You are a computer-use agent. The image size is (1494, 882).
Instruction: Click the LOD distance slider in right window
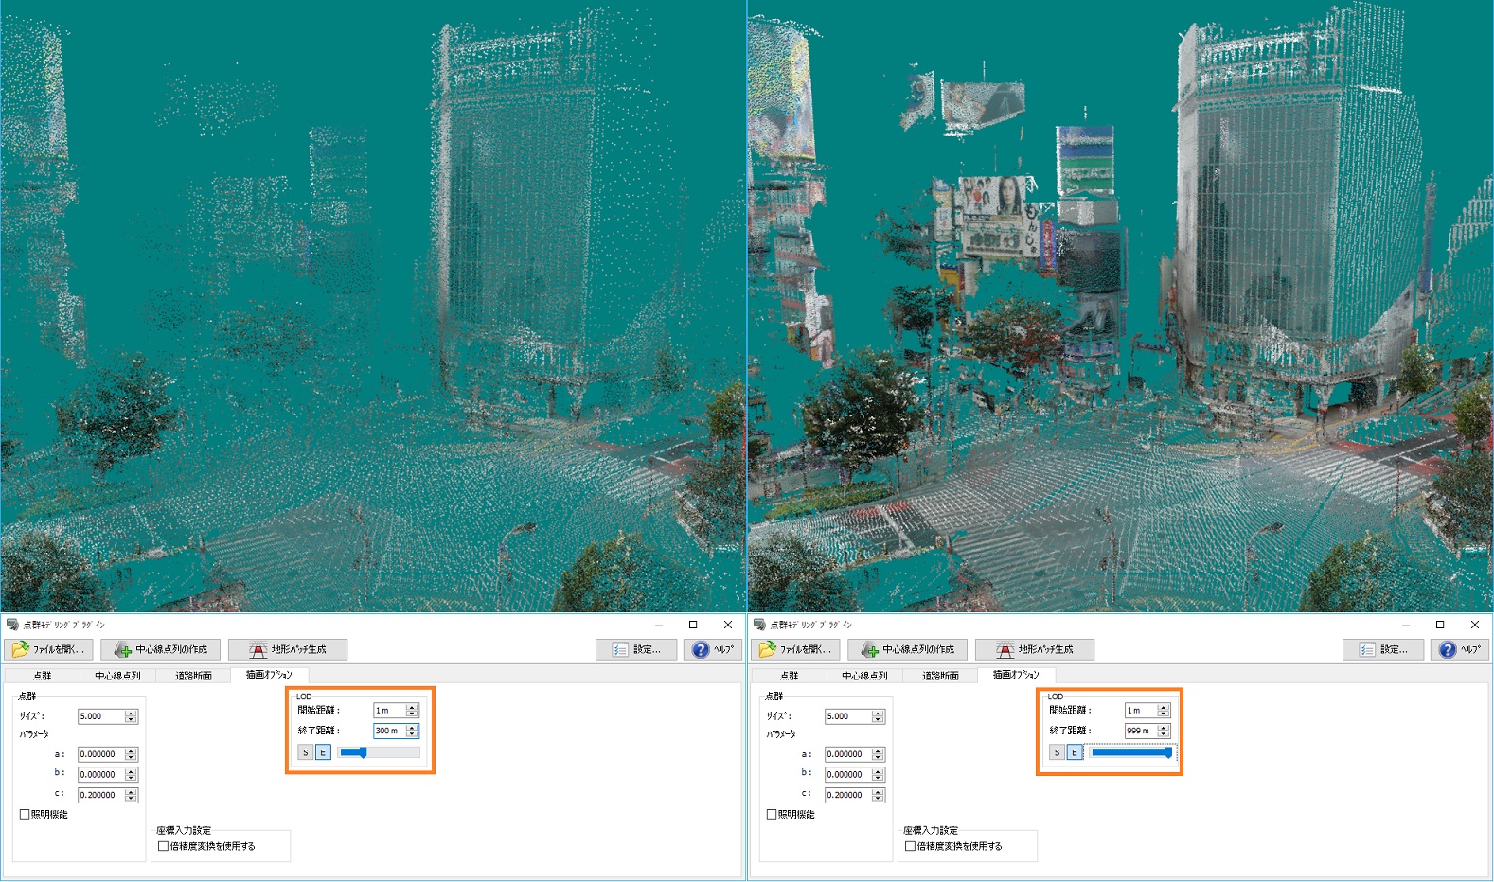tap(1131, 752)
